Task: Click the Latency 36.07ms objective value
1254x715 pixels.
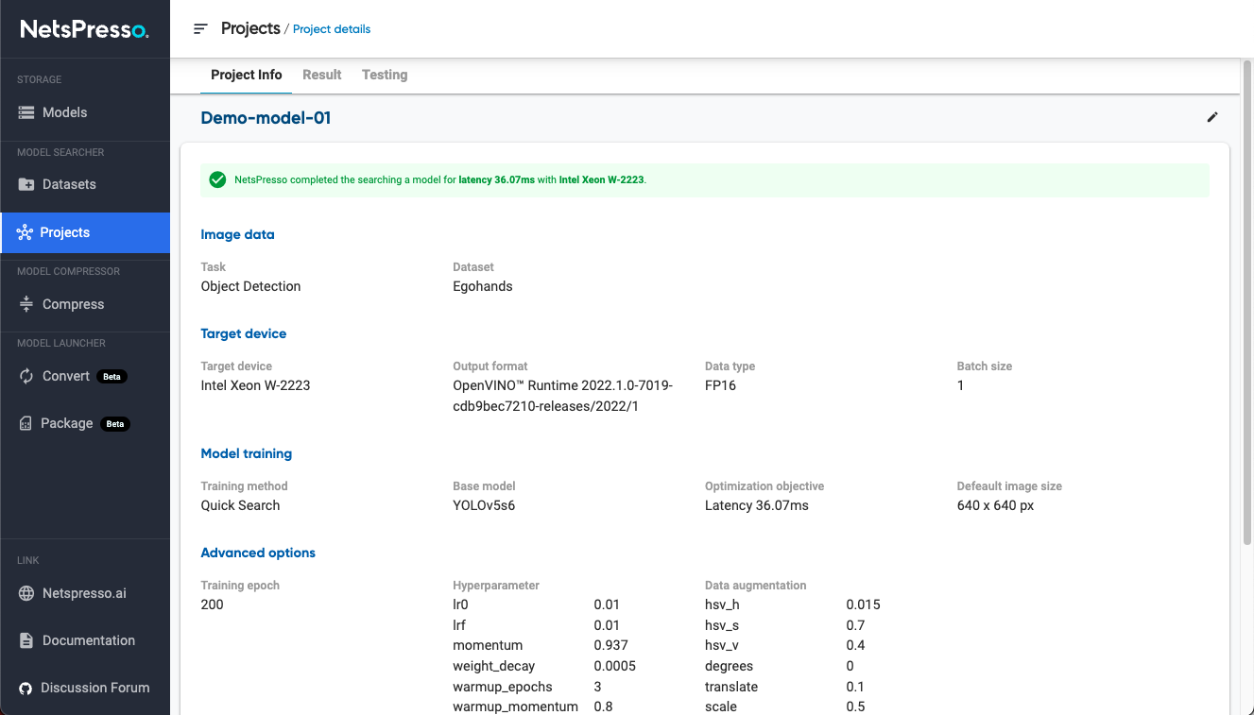Action: pyautogui.click(x=757, y=505)
